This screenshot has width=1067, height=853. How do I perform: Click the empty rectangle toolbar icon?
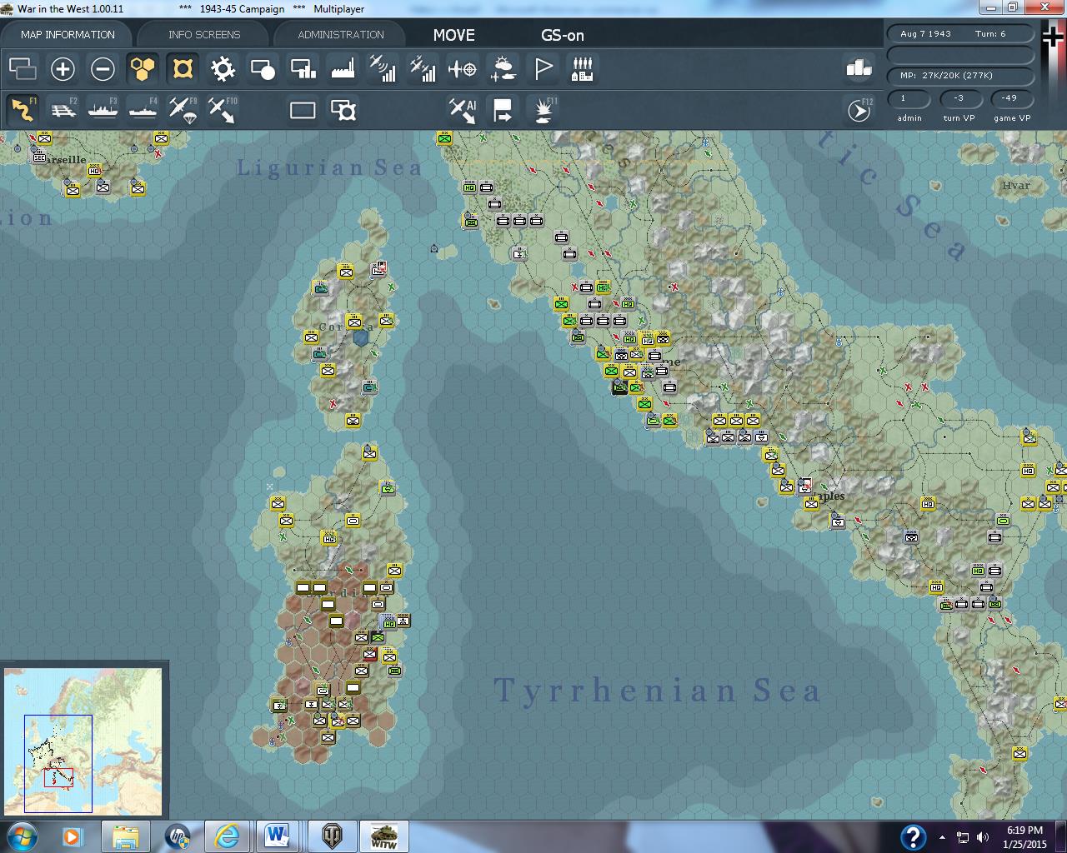[x=303, y=109]
